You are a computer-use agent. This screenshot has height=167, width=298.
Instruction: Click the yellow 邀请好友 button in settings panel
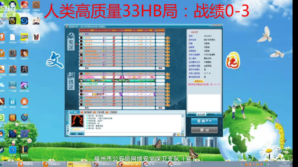pyautogui.click(x=198, y=81)
